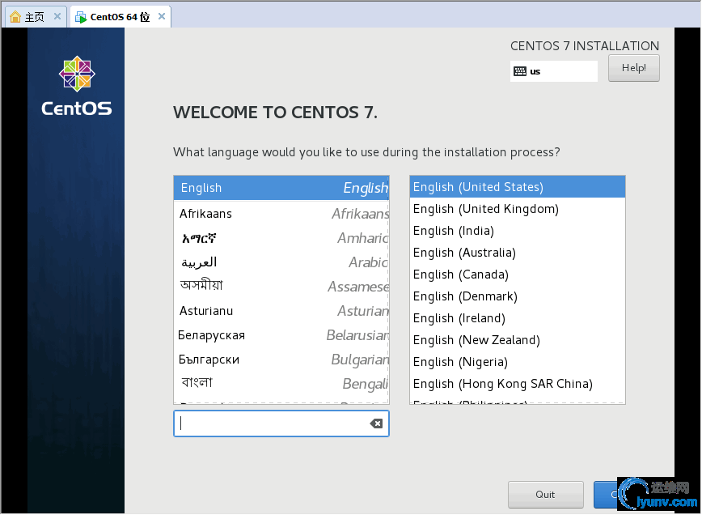Select Assamese language row

tap(281, 287)
